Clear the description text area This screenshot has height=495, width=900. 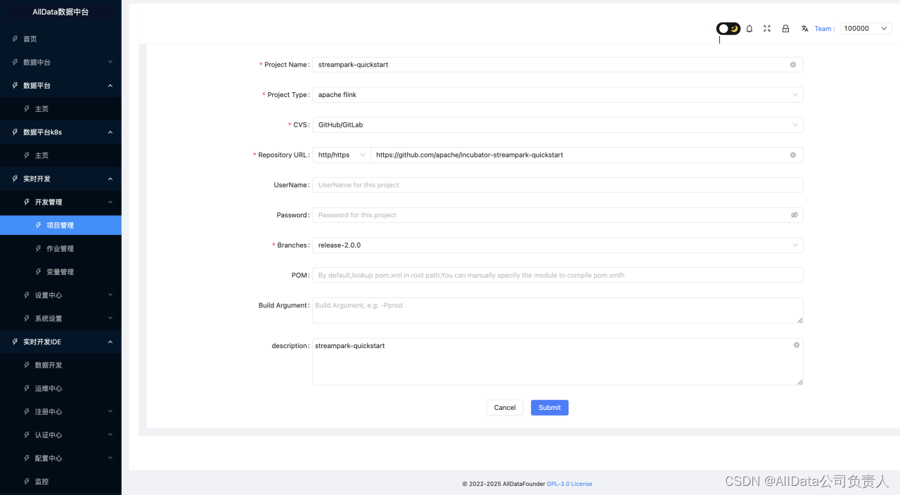(x=797, y=345)
